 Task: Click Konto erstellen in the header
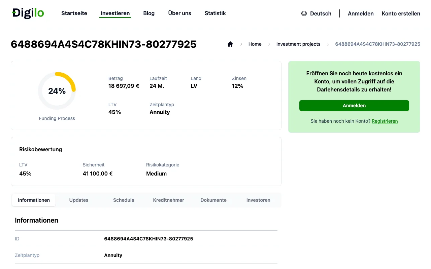click(x=401, y=13)
